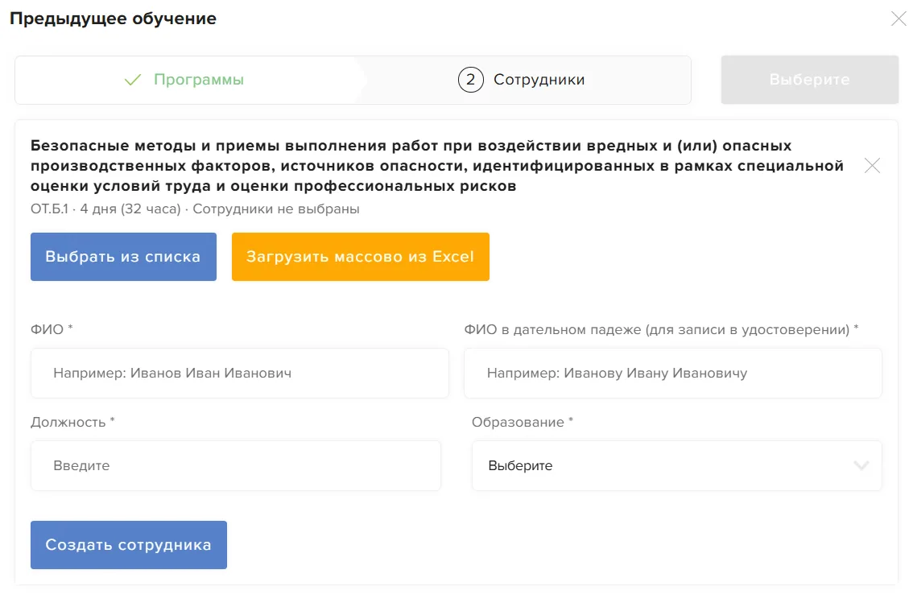
Task: Click the step 2 number circle
Action: pos(471,80)
